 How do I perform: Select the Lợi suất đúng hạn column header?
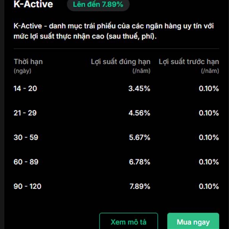(121, 61)
